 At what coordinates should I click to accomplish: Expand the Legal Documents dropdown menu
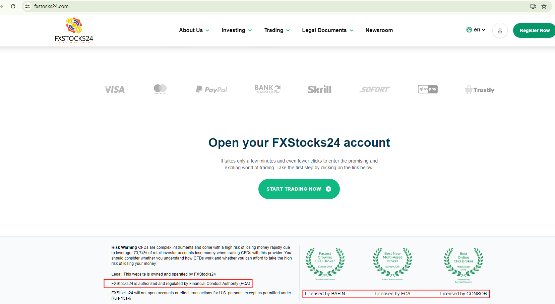[328, 30]
